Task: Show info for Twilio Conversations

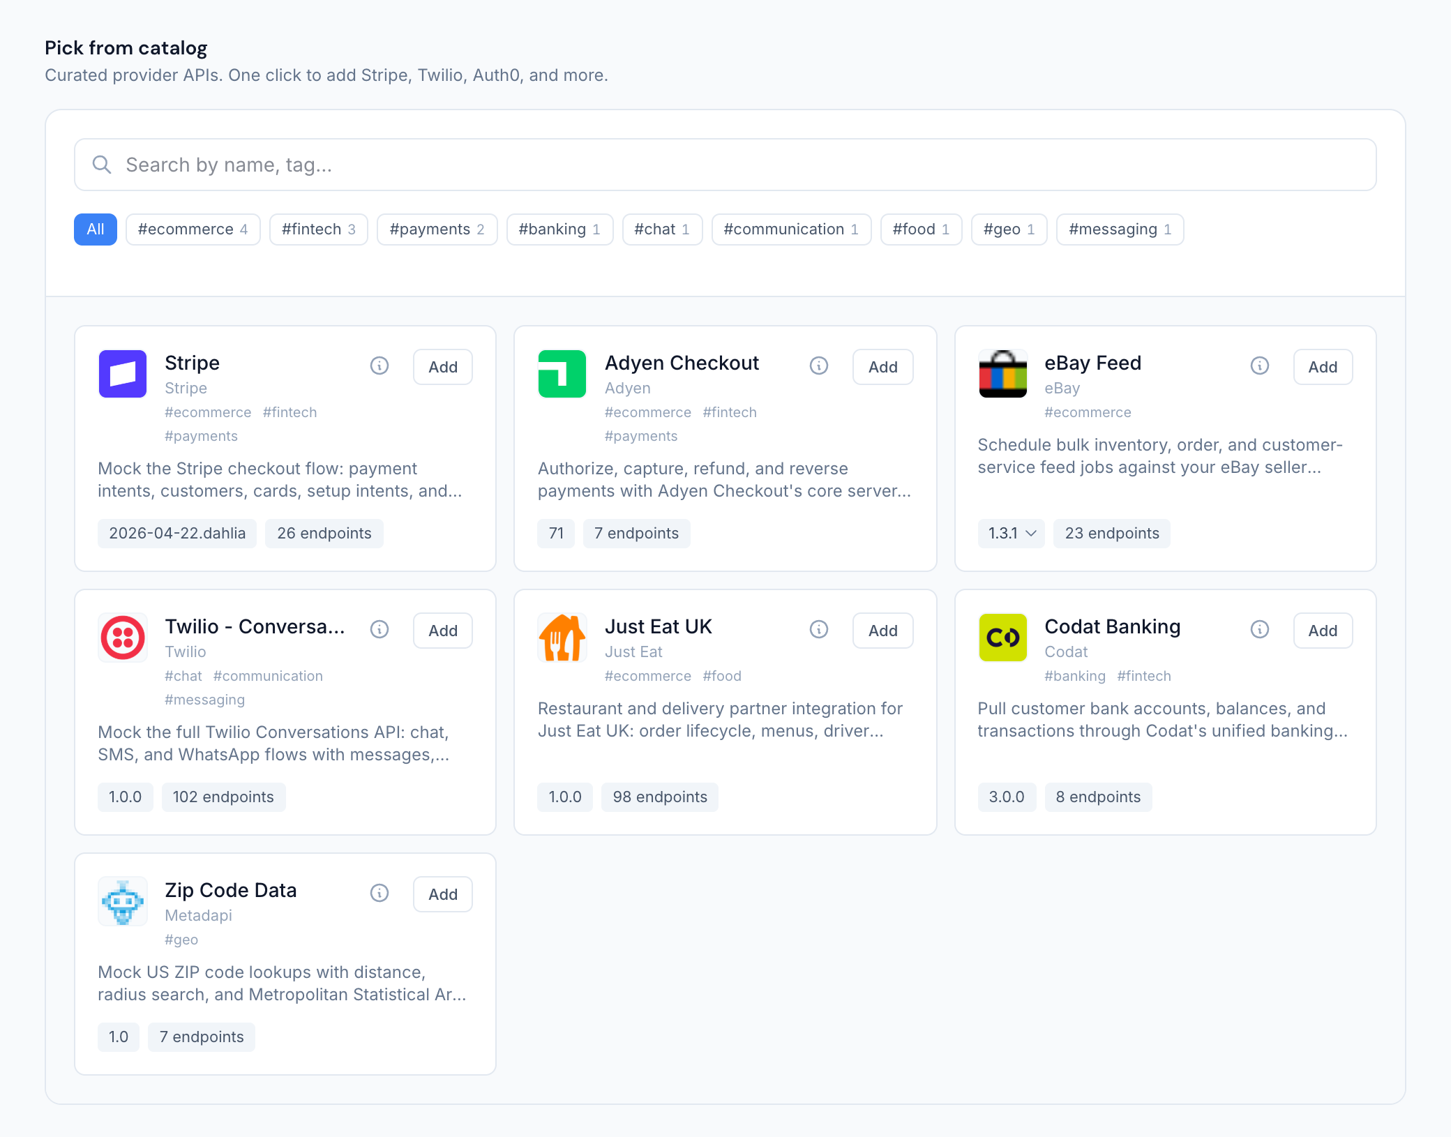Action: click(x=379, y=629)
